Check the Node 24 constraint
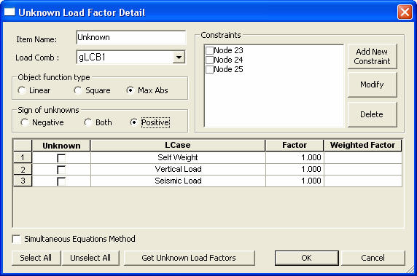 [x=209, y=60]
